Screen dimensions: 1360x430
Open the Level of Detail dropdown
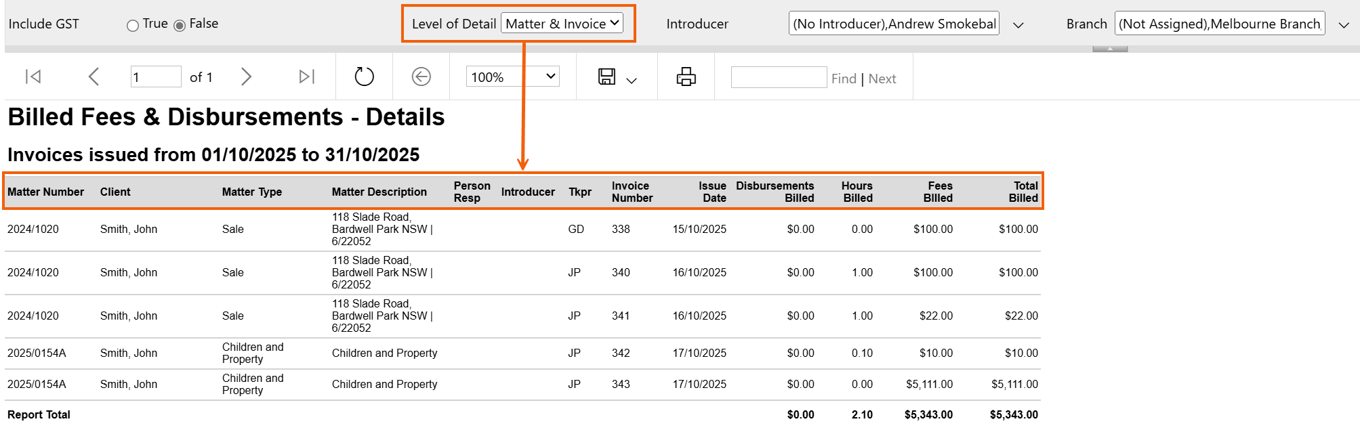[x=562, y=24]
